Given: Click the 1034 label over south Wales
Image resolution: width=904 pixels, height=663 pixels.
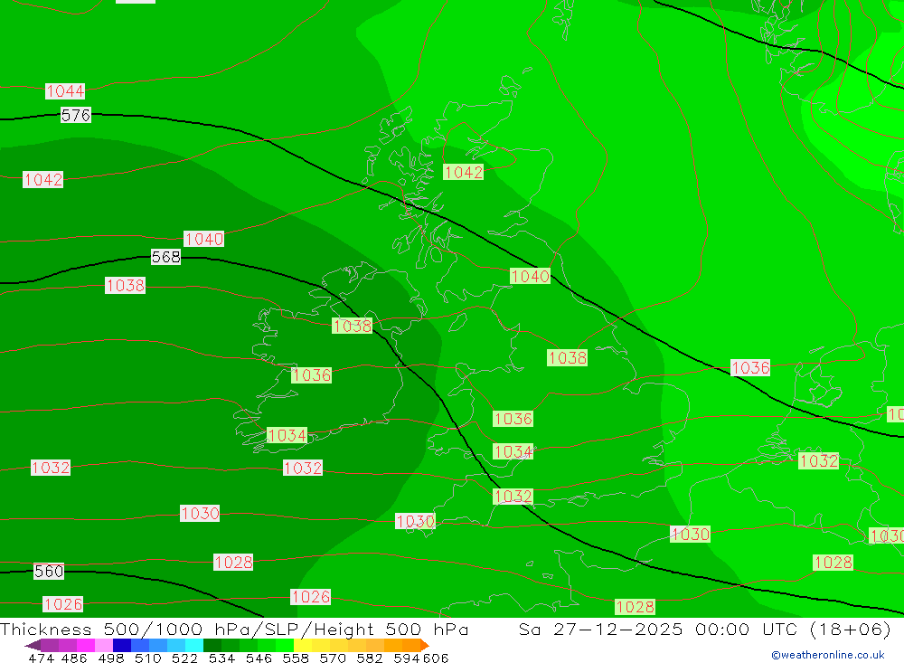Looking at the screenshot, I should coord(513,451).
